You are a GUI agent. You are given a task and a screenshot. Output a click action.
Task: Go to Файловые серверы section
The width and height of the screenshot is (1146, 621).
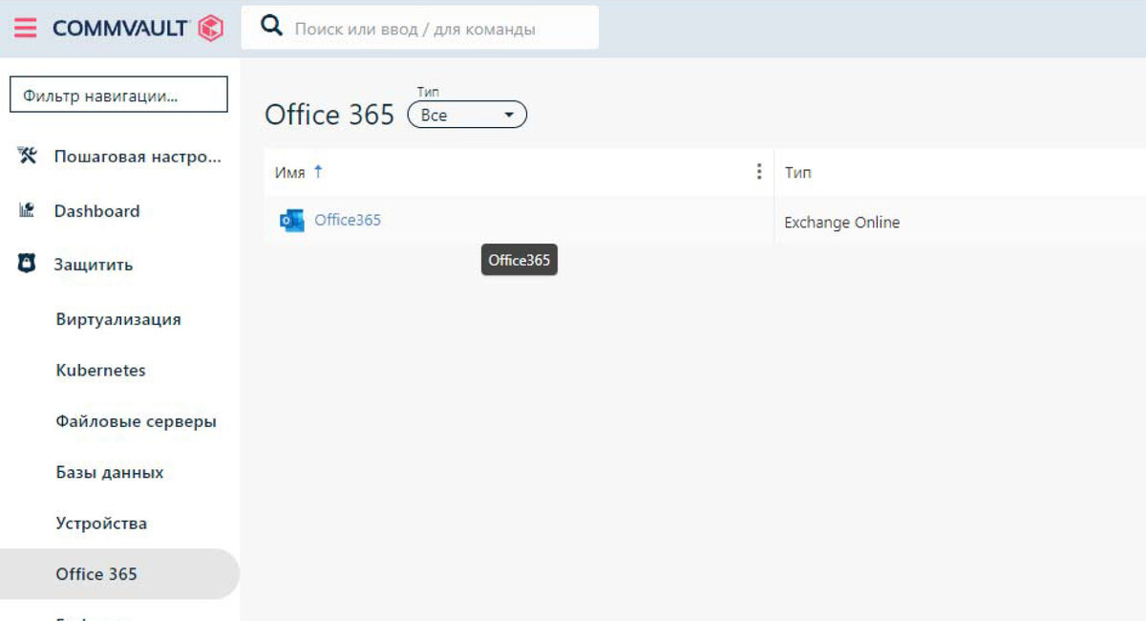point(136,421)
